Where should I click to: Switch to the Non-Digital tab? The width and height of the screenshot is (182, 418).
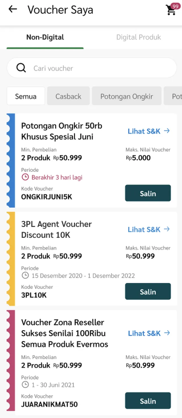coord(45,37)
